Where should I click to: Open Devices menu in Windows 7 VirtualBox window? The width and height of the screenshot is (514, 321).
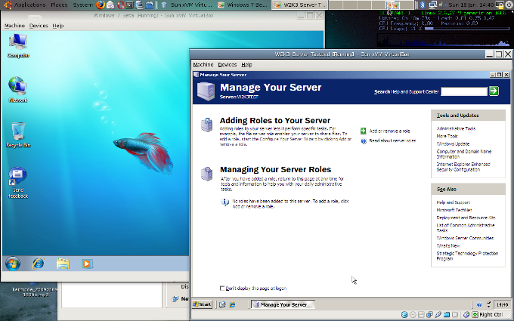[x=39, y=26]
